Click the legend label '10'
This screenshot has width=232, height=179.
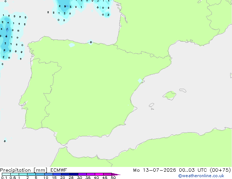pos(46,178)
